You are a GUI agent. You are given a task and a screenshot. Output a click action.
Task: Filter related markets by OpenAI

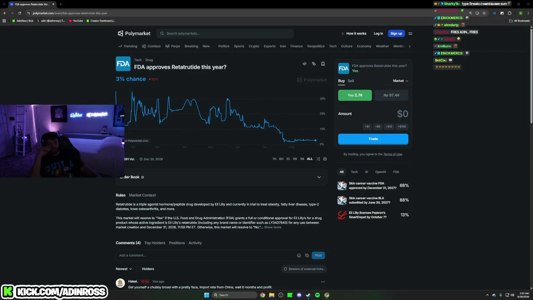[381, 172]
